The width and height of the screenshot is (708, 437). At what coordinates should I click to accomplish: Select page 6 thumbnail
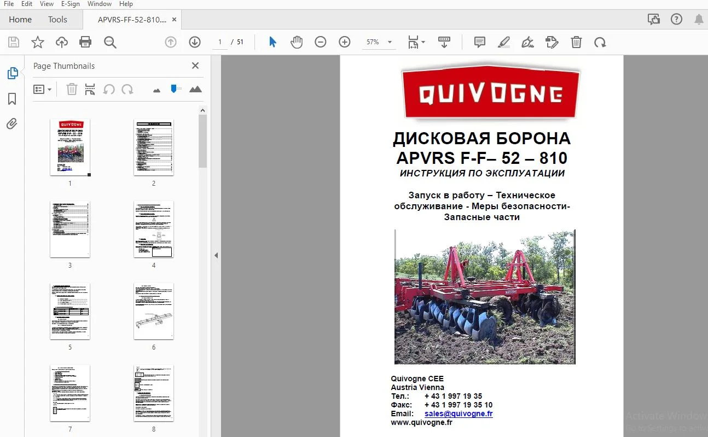pyautogui.click(x=154, y=311)
